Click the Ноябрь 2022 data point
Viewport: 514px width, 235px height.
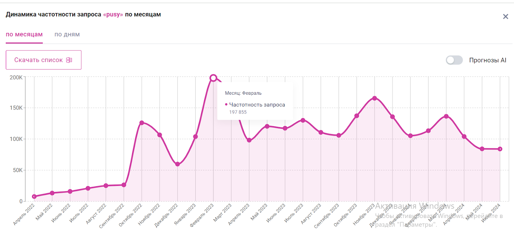tap(160, 135)
